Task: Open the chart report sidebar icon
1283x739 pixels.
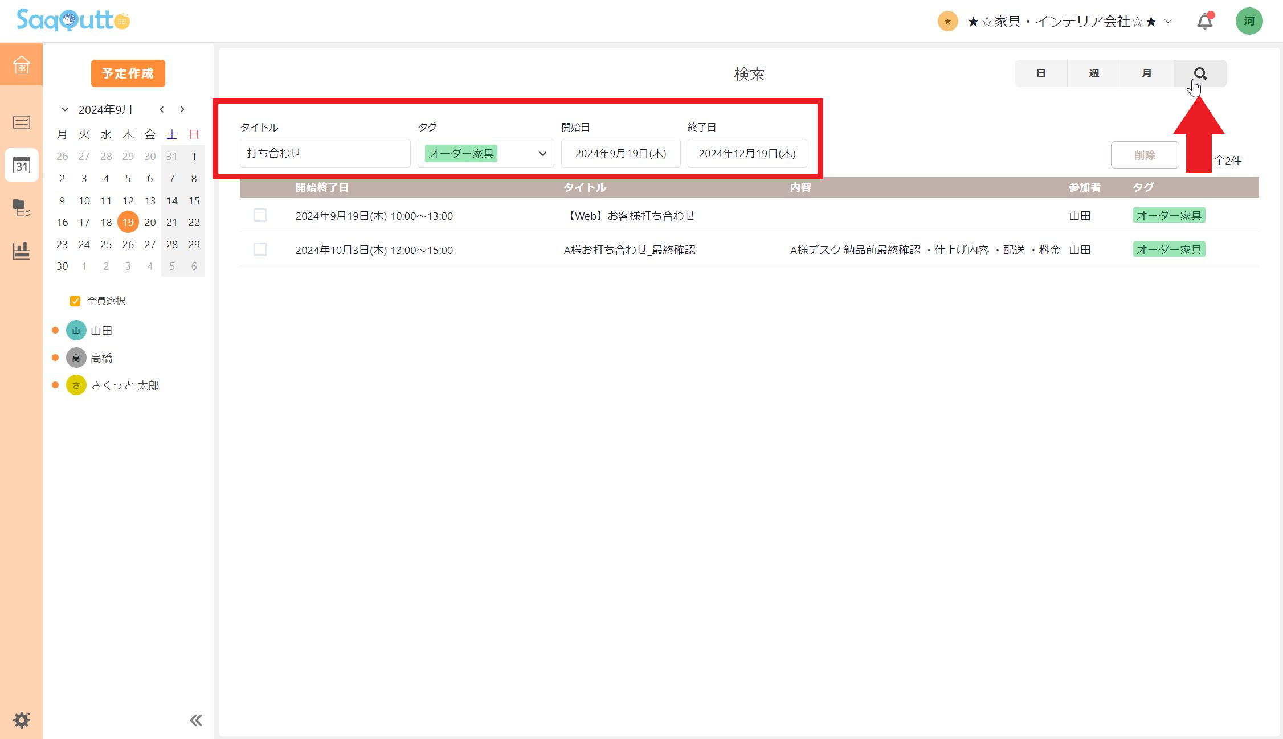Action: 21,251
